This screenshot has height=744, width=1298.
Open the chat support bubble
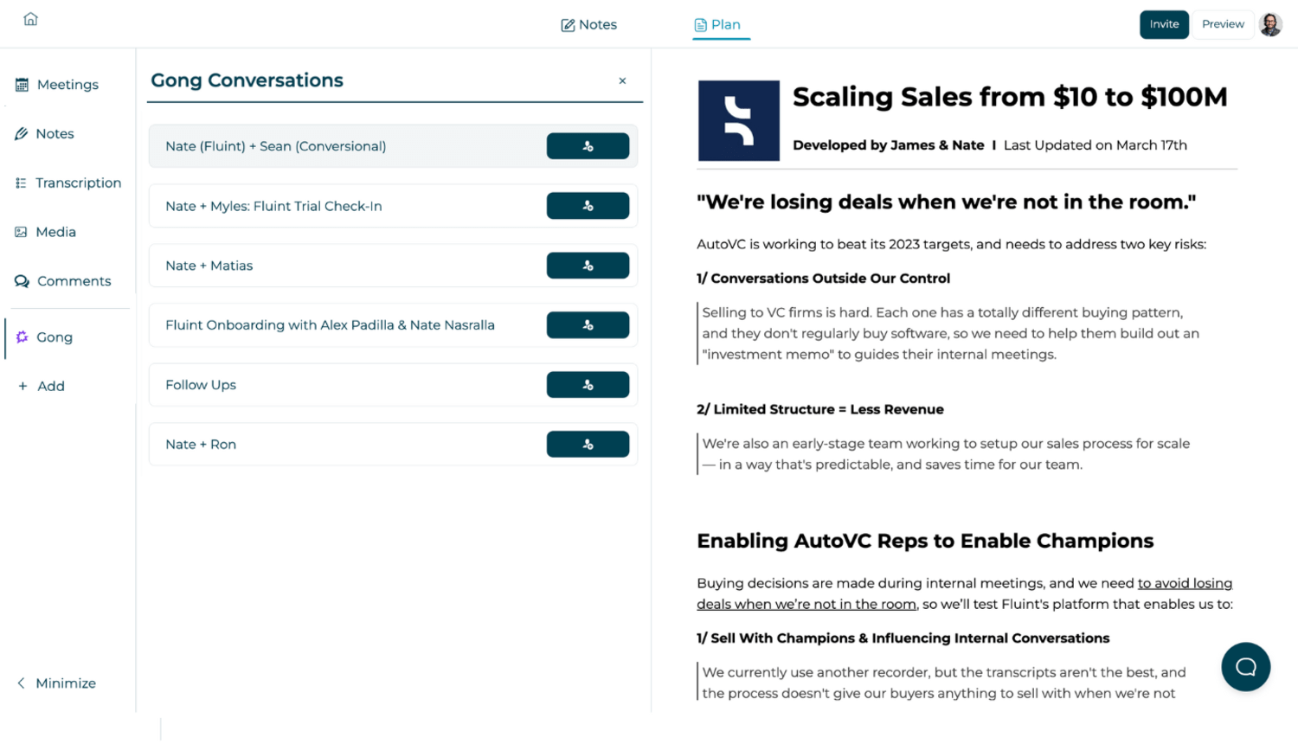[1245, 667]
